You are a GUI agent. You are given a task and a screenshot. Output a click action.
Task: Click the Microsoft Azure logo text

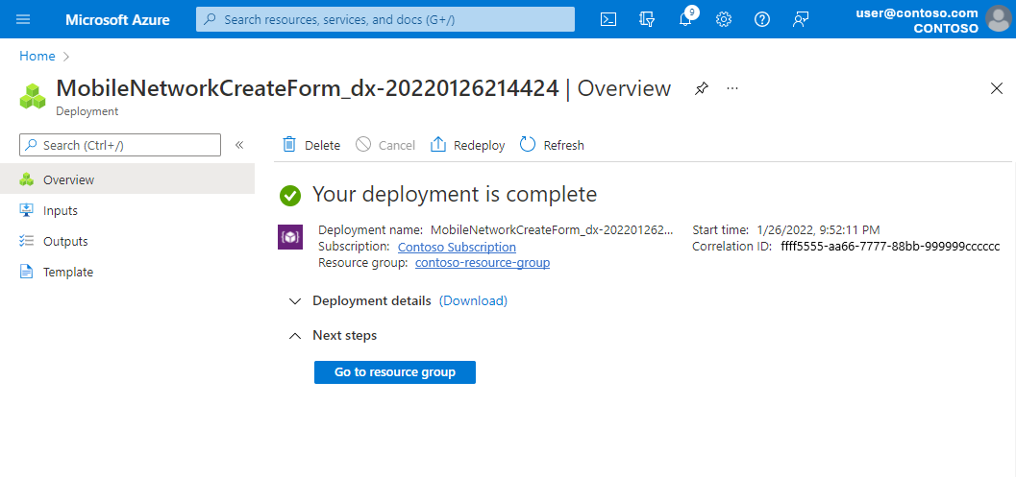coord(117,19)
